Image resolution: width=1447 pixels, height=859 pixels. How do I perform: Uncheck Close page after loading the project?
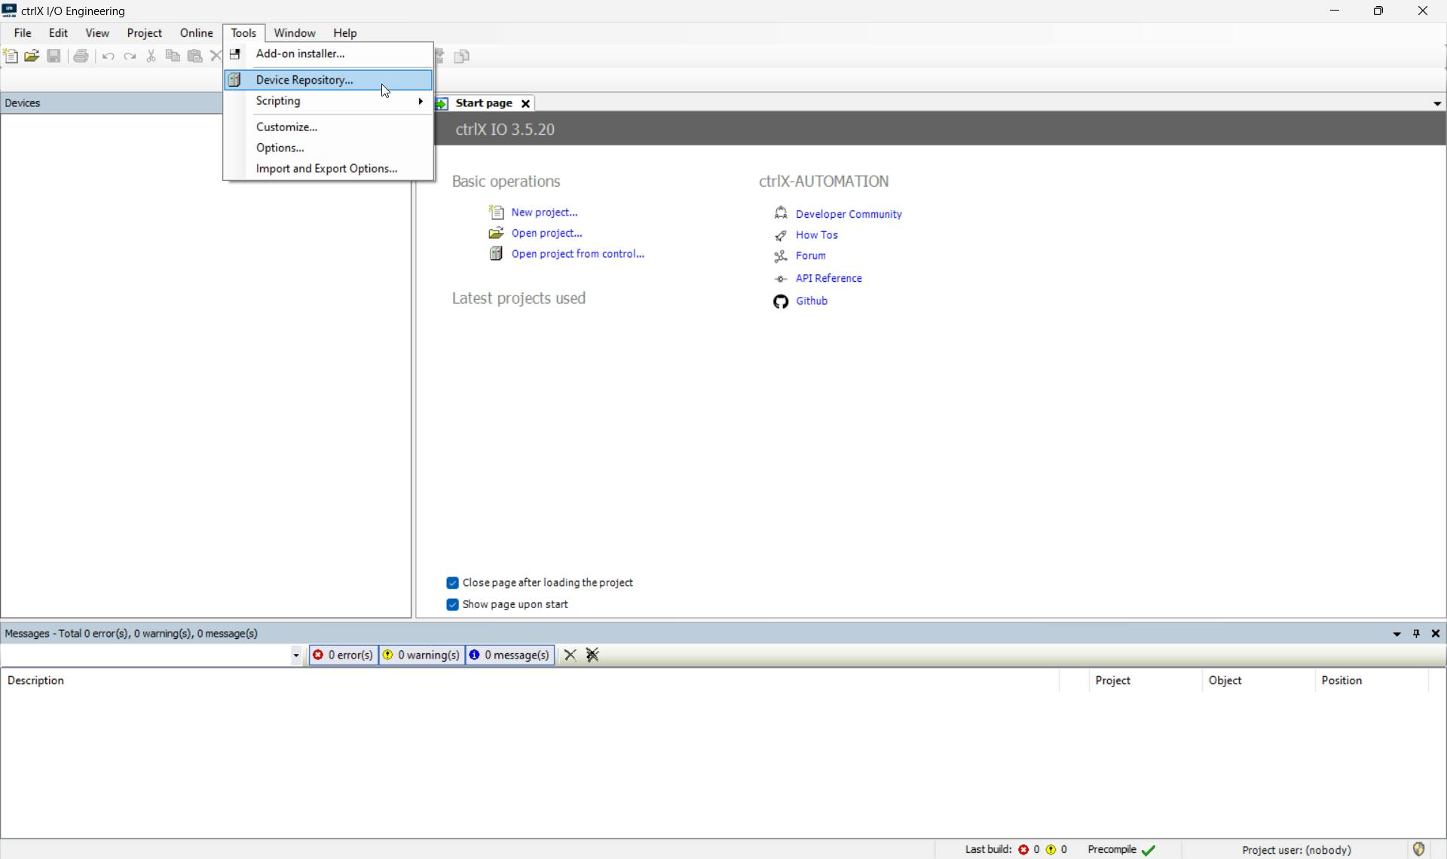coord(452,583)
